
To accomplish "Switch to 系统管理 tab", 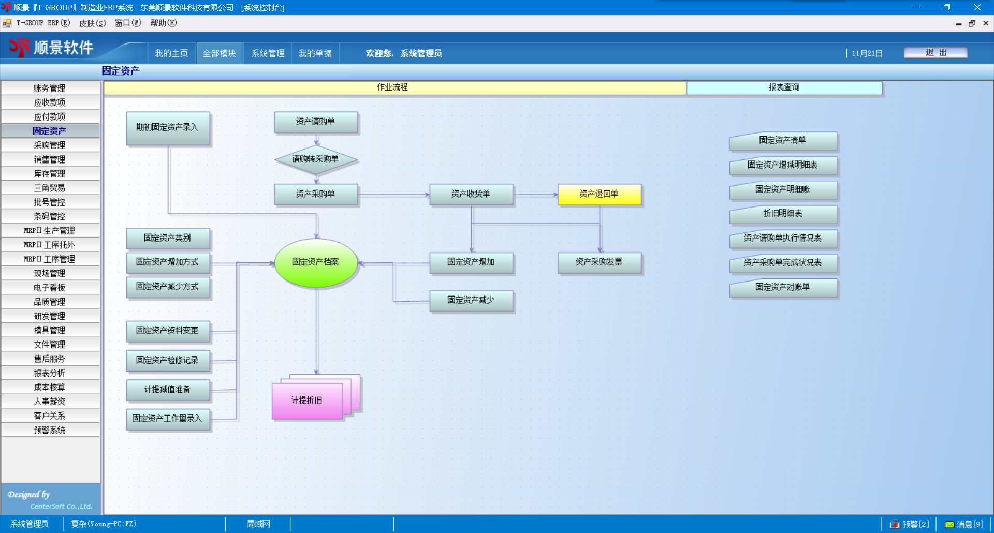I will coord(268,53).
